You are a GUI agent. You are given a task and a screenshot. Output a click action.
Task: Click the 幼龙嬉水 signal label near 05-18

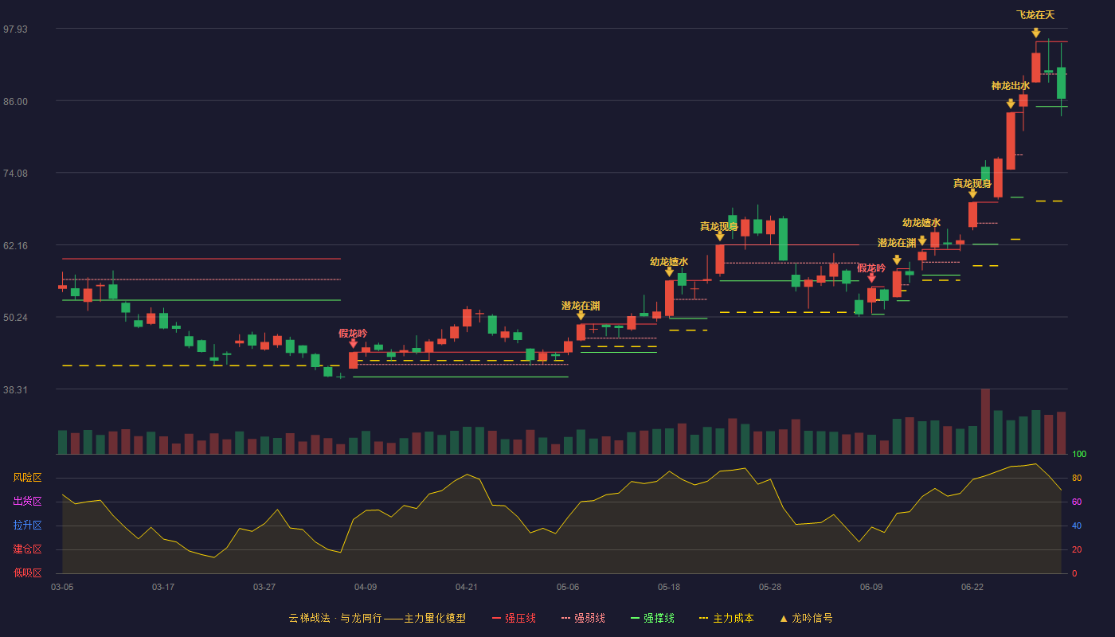coord(669,261)
